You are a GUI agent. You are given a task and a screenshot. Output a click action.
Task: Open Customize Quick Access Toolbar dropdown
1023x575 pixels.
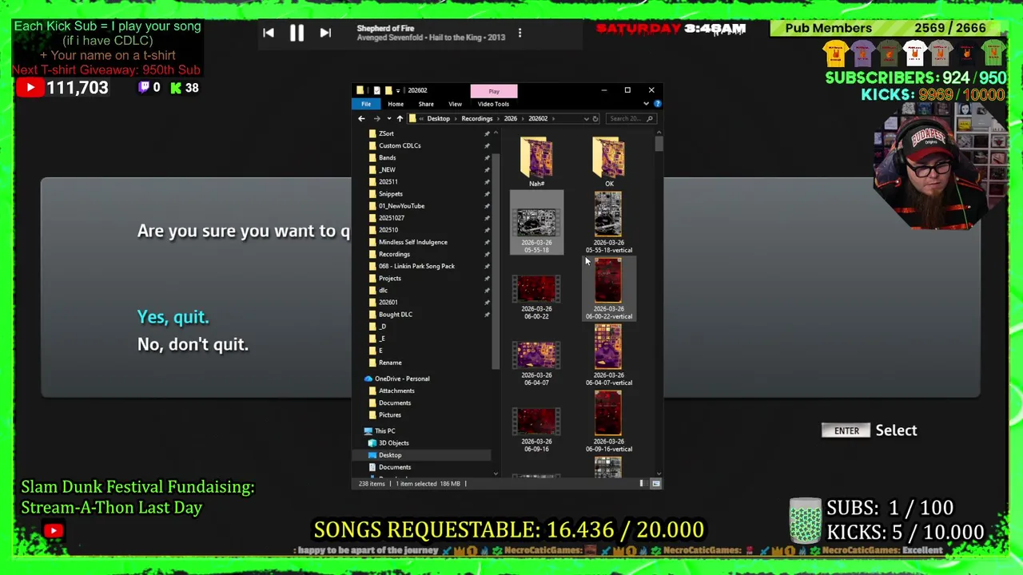(x=399, y=90)
